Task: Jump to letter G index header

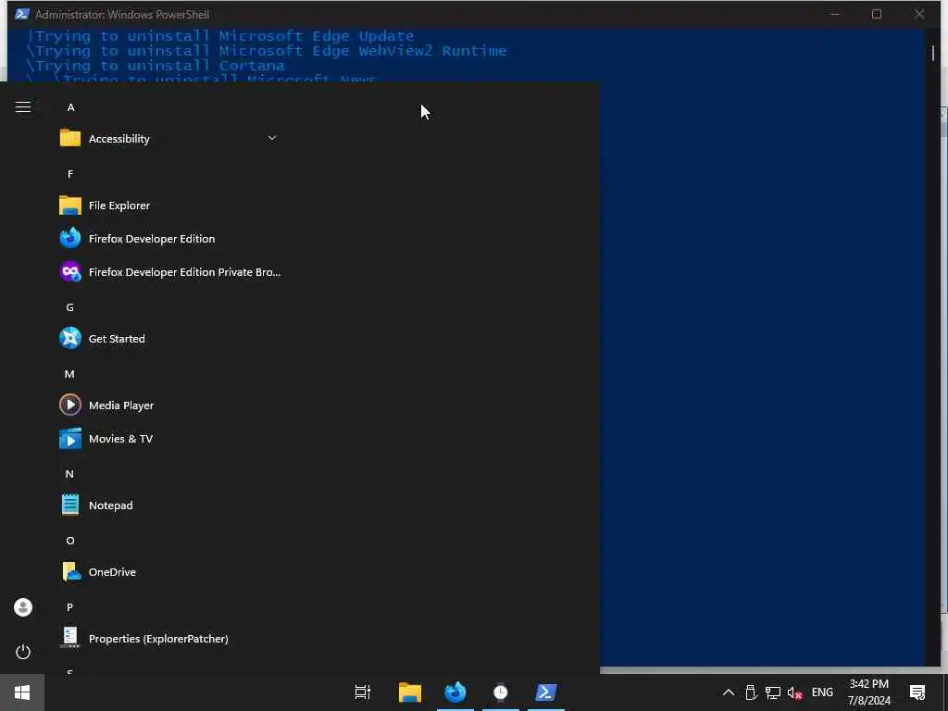Action: (x=70, y=307)
